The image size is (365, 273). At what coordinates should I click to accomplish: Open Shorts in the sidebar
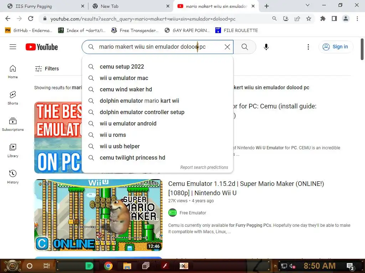(13, 98)
